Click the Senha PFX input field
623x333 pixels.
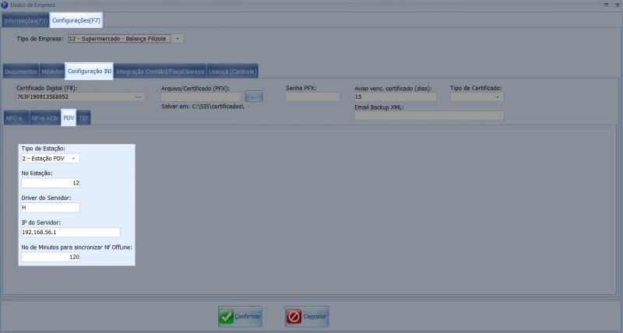pyautogui.click(x=312, y=97)
